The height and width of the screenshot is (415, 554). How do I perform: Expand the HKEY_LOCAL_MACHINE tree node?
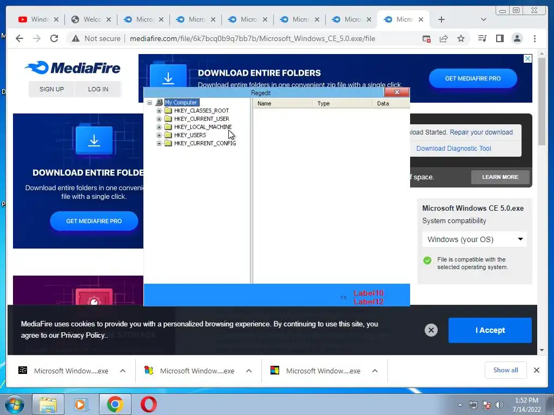tap(159, 127)
